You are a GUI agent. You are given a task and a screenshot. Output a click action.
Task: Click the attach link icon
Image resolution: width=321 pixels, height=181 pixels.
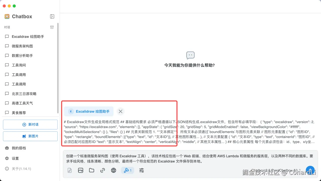103,170
